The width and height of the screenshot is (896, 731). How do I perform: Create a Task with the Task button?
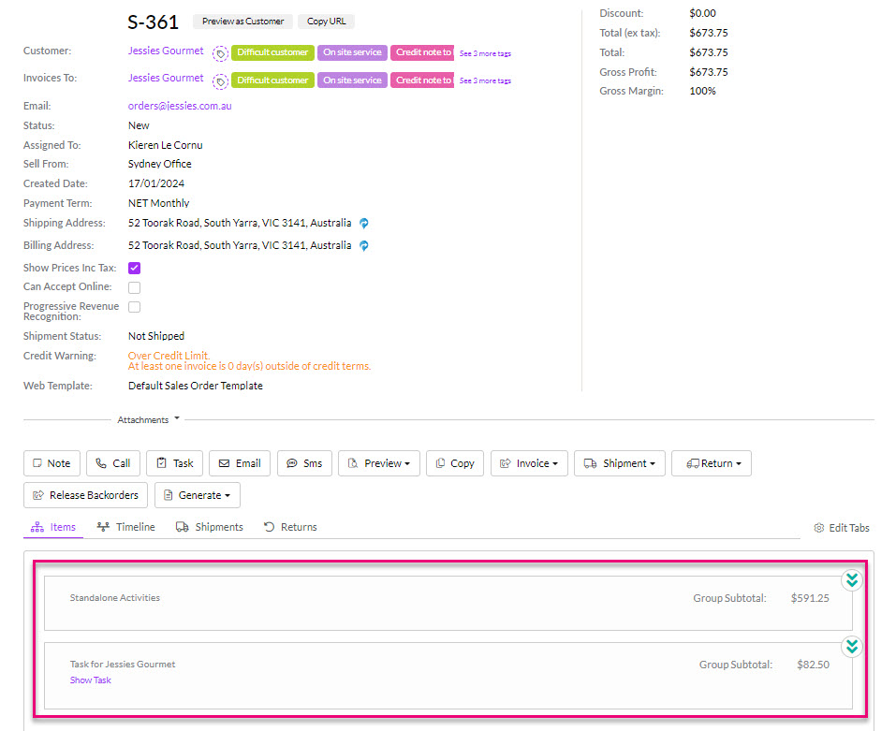(174, 463)
